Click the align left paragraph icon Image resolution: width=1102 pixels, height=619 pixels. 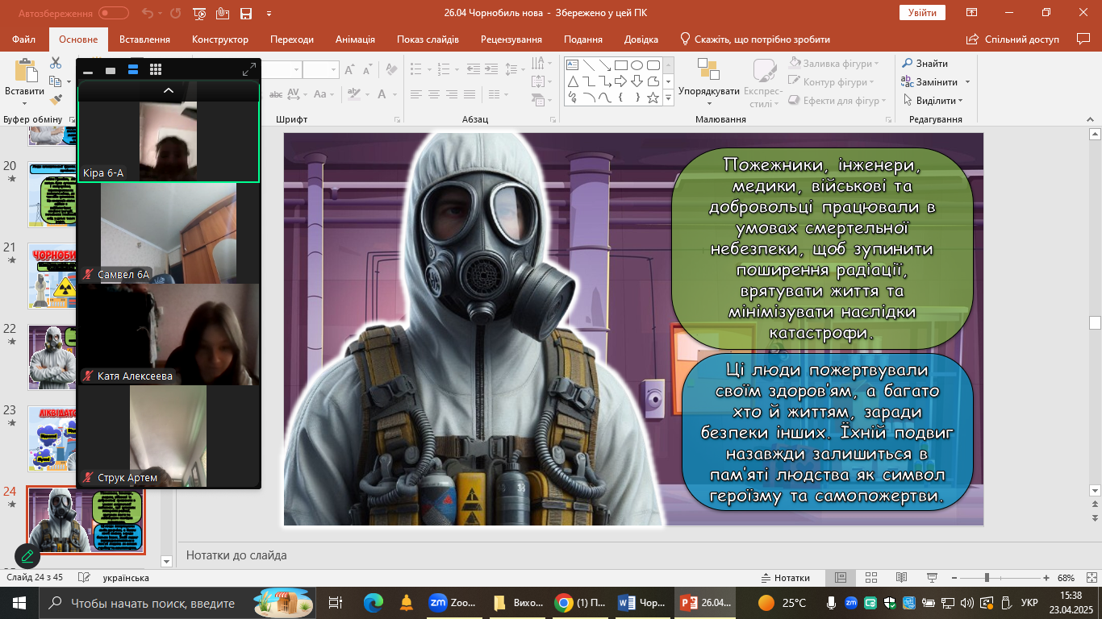[x=415, y=94]
